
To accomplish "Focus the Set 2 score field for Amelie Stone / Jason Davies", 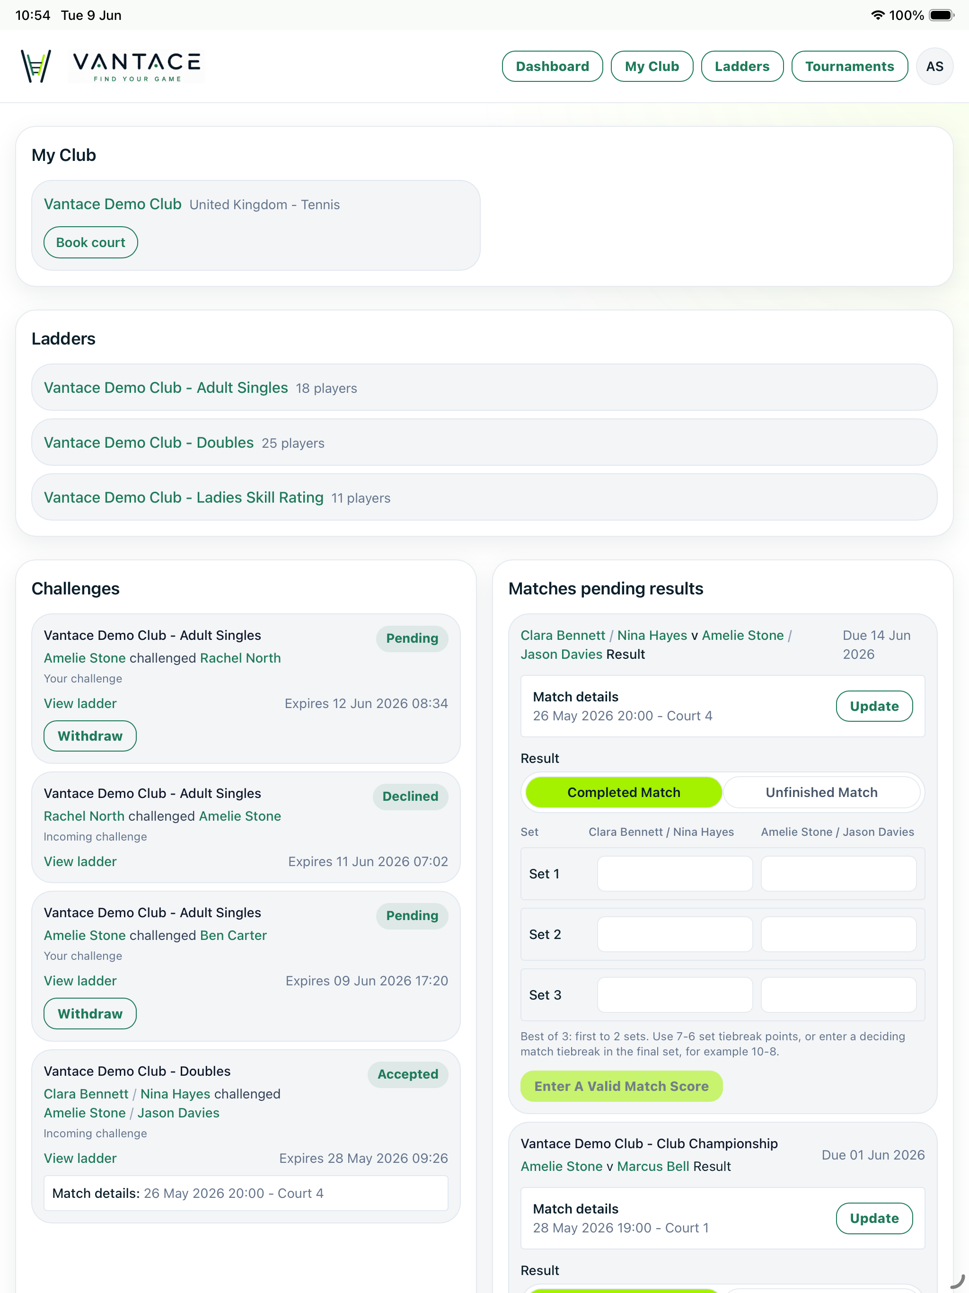I will point(838,934).
